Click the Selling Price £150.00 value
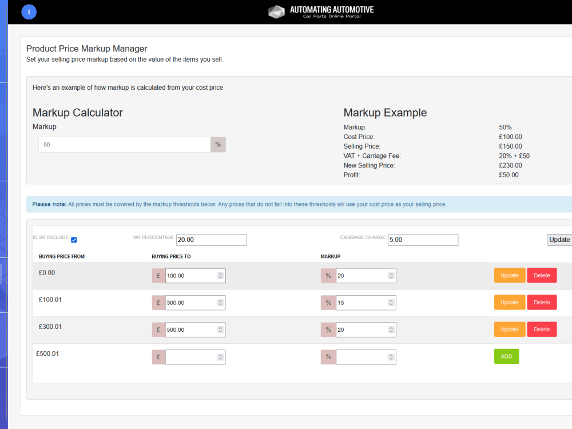This screenshot has width=572, height=429. [510, 146]
